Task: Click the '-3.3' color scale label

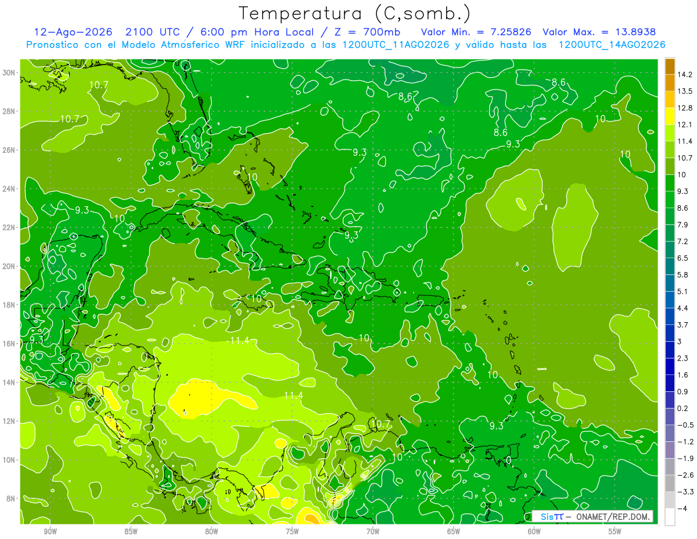Action: click(685, 492)
